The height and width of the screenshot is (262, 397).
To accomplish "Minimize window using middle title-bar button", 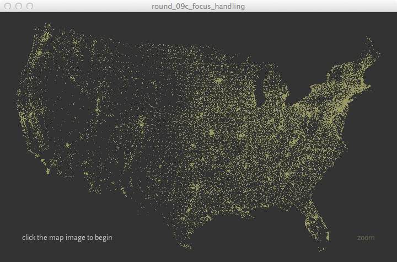I will (x=19, y=6).
